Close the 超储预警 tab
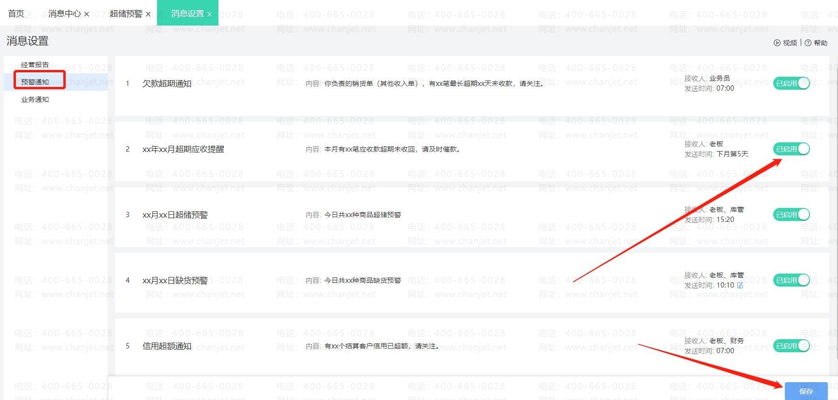 click(x=148, y=14)
